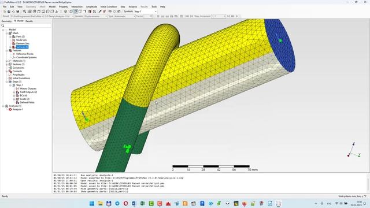Click the Amplitudes icon in tree
The height and width of the screenshot is (208, 370).
click(10, 75)
